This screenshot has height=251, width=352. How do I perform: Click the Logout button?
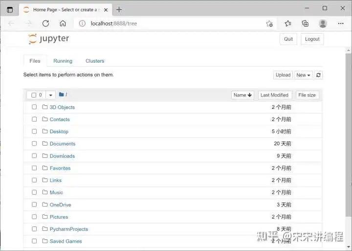(312, 39)
